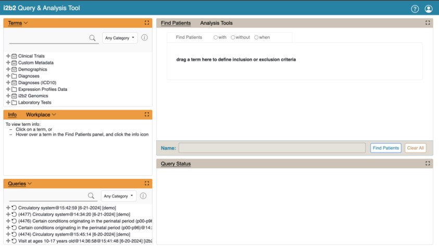Open the help question mark icon

coord(415,9)
